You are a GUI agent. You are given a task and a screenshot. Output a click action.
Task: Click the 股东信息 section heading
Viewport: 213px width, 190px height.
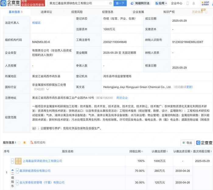[9, 143]
